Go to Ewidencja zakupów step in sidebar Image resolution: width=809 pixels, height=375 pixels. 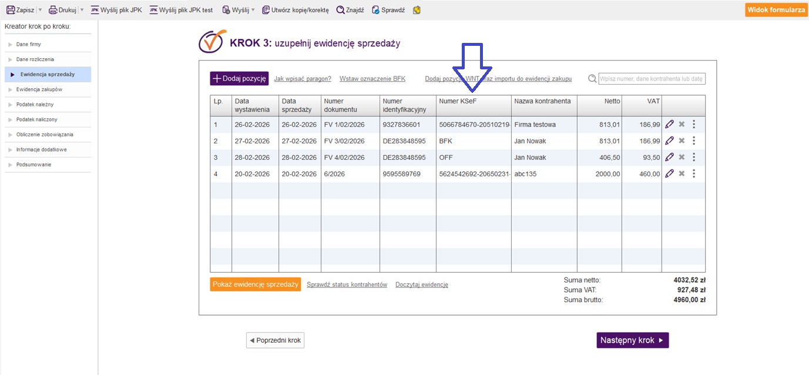pyautogui.click(x=39, y=89)
